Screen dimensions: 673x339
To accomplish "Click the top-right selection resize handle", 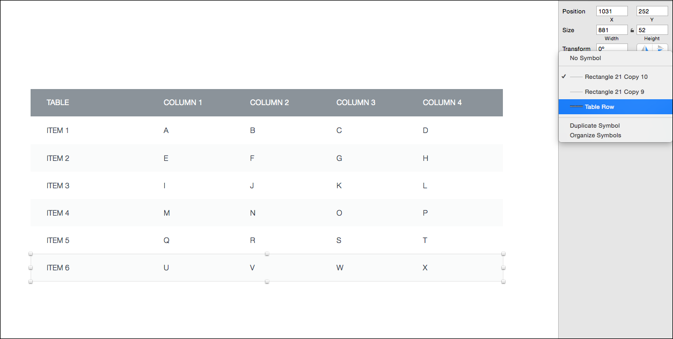I will tap(503, 254).
